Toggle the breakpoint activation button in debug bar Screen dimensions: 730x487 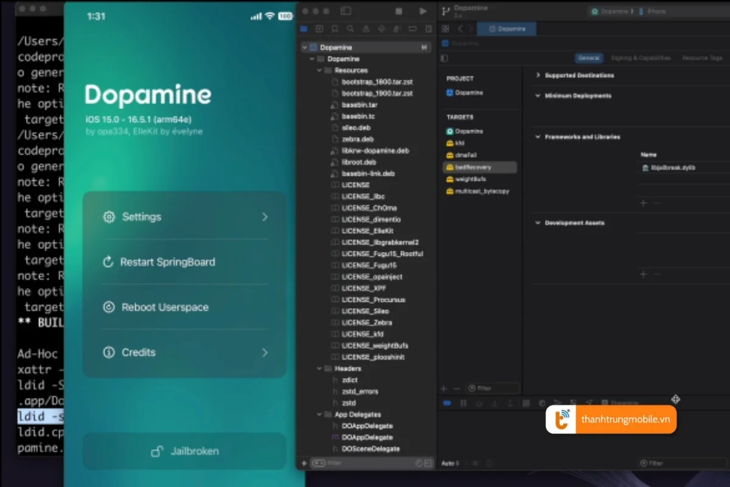(446, 402)
